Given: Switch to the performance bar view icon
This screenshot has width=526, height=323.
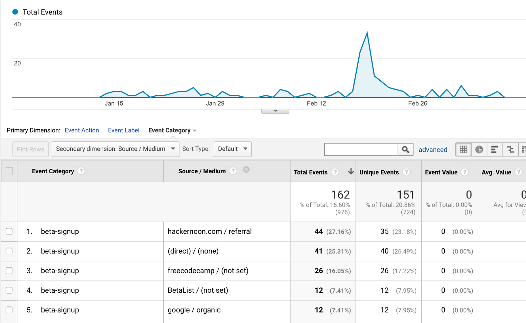Looking at the screenshot, I should tap(494, 150).
